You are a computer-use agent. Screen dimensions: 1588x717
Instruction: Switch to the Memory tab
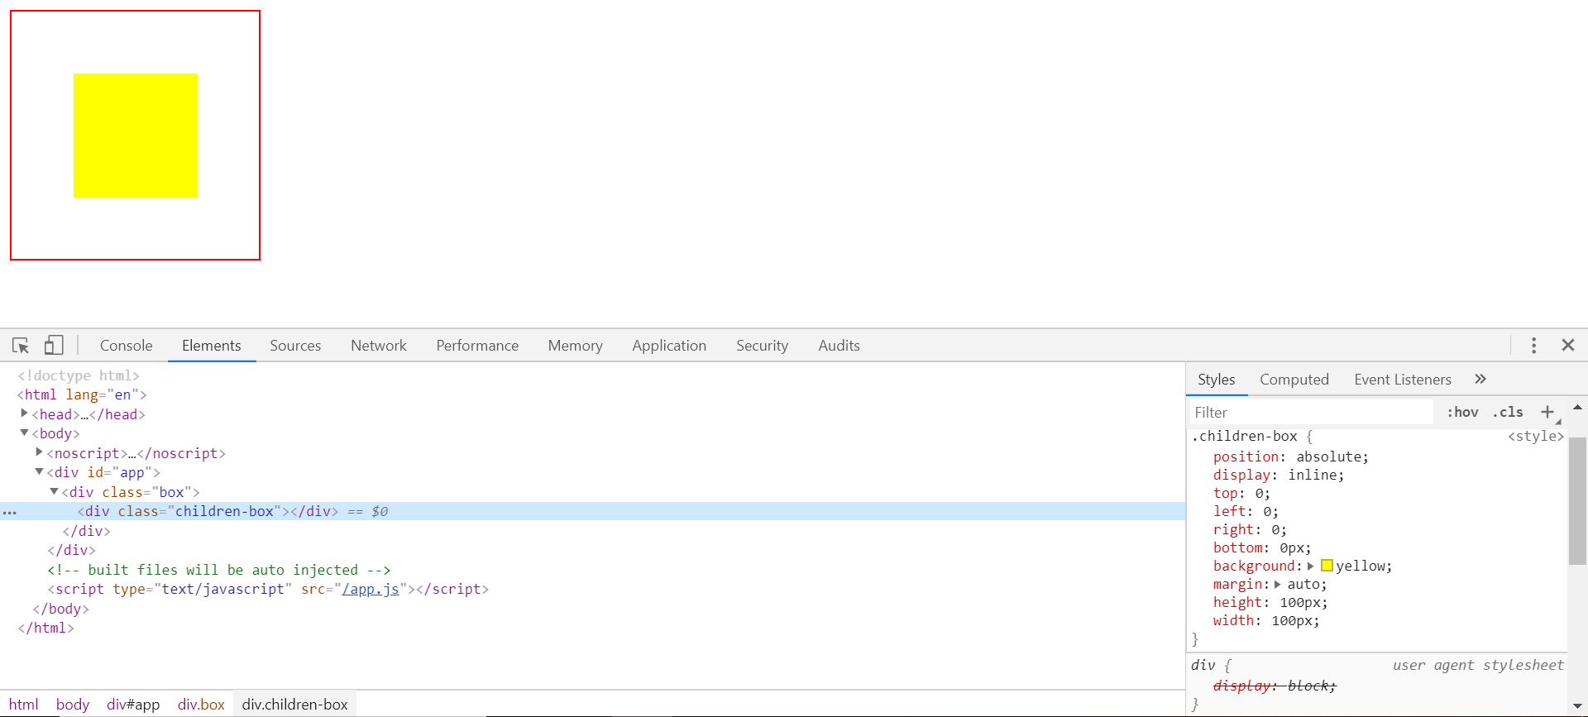576,346
